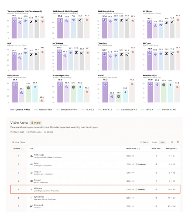Select the Labs ranking toggle
194x213 pixels.
[162, 142]
